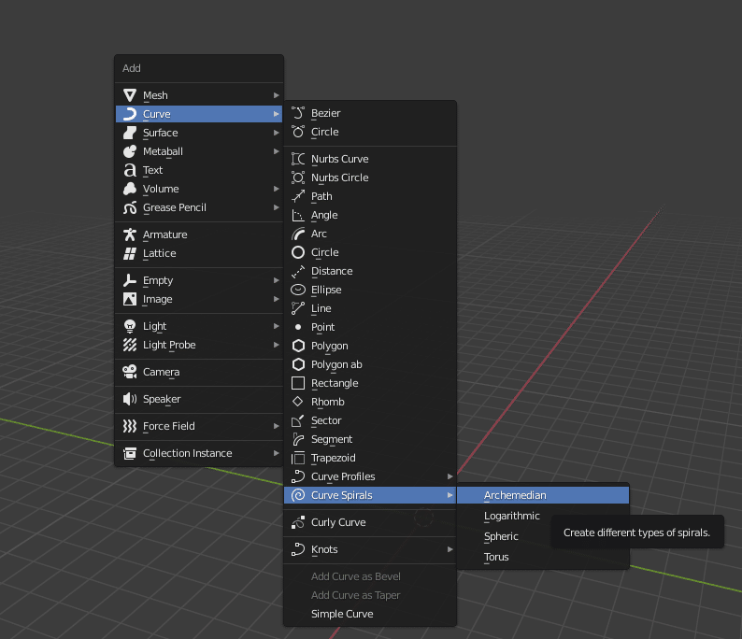Add a Sector curve
The image size is (742, 639).
[x=370, y=420]
